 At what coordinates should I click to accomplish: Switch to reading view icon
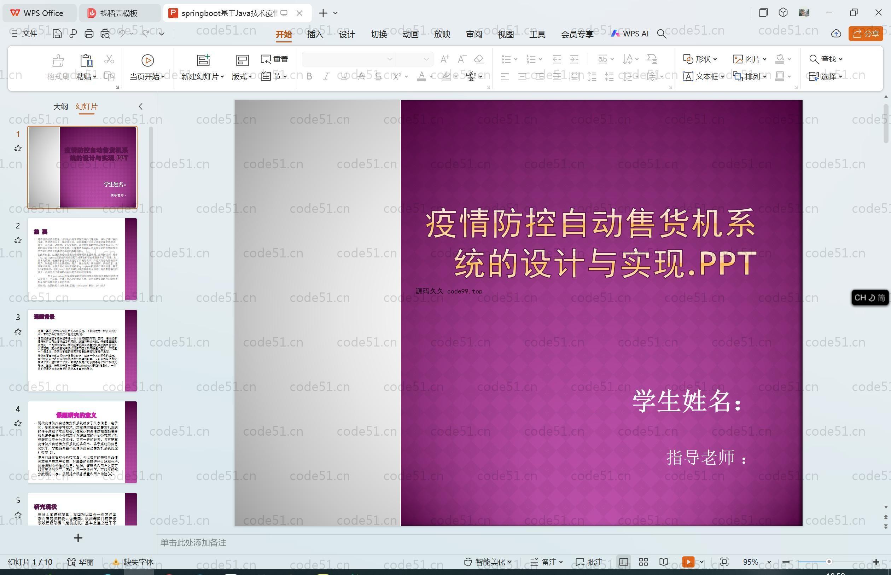663,562
